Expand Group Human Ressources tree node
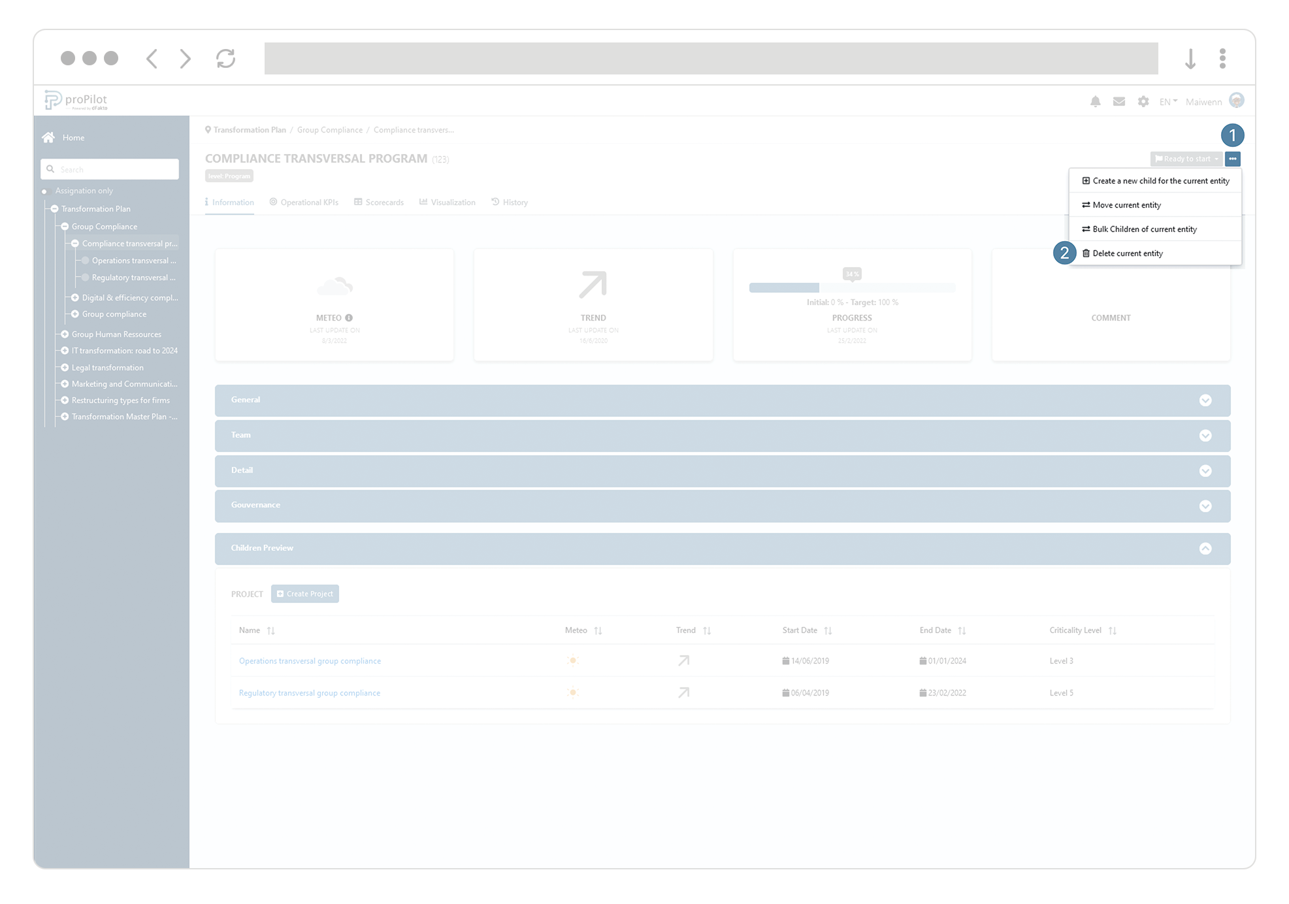This screenshot has width=1289, height=904. (65, 334)
